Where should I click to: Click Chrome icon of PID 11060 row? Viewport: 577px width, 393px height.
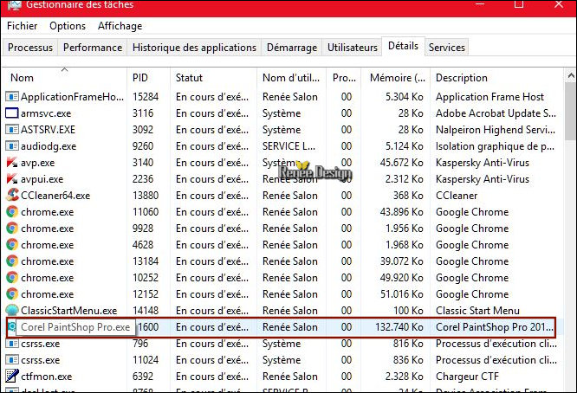click(12, 212)
